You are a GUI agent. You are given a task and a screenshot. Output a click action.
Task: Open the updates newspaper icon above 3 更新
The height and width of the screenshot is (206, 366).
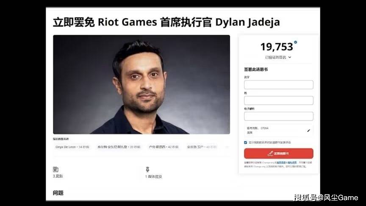pos(55,169)
